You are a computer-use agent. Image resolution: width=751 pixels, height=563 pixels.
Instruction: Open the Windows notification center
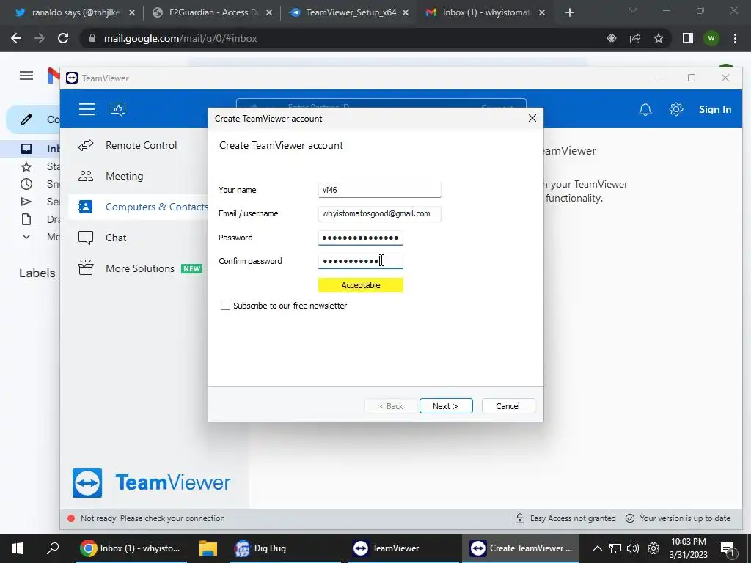pos(728,549)
